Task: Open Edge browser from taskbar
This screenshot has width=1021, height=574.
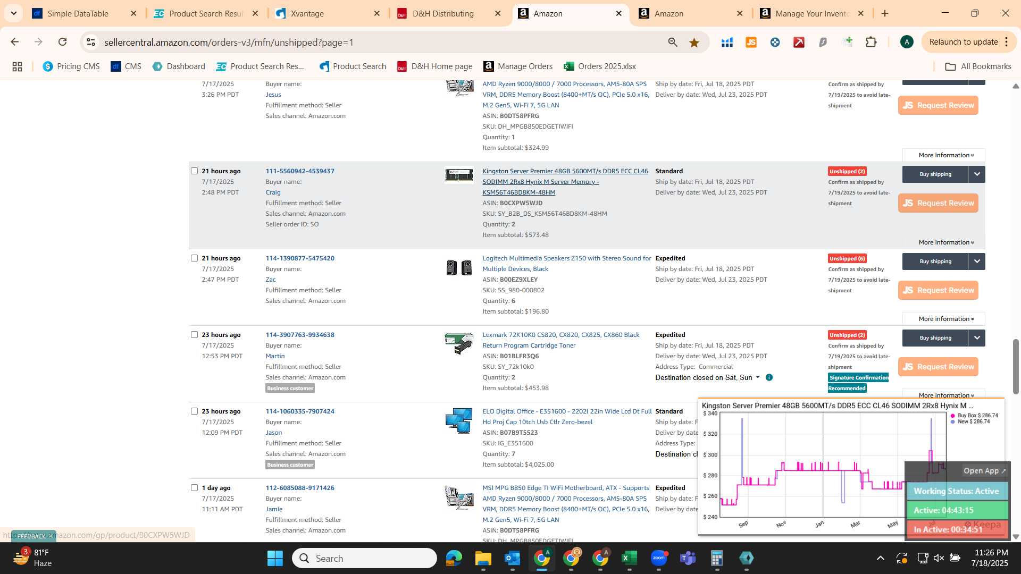Action: 454,558
